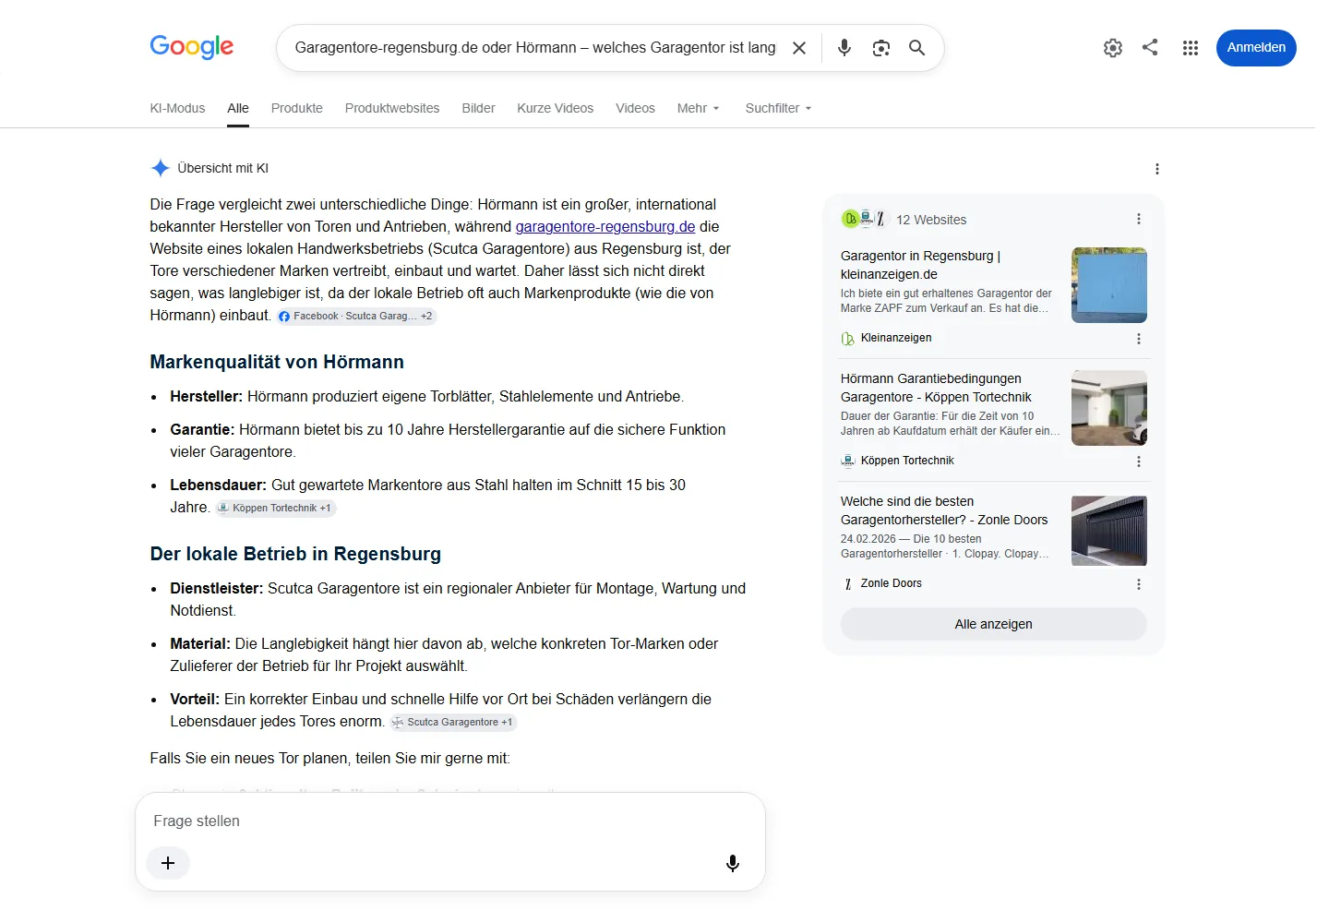Clear the search query with X icon
The image size is (1329, 923).
pos(799,48)
